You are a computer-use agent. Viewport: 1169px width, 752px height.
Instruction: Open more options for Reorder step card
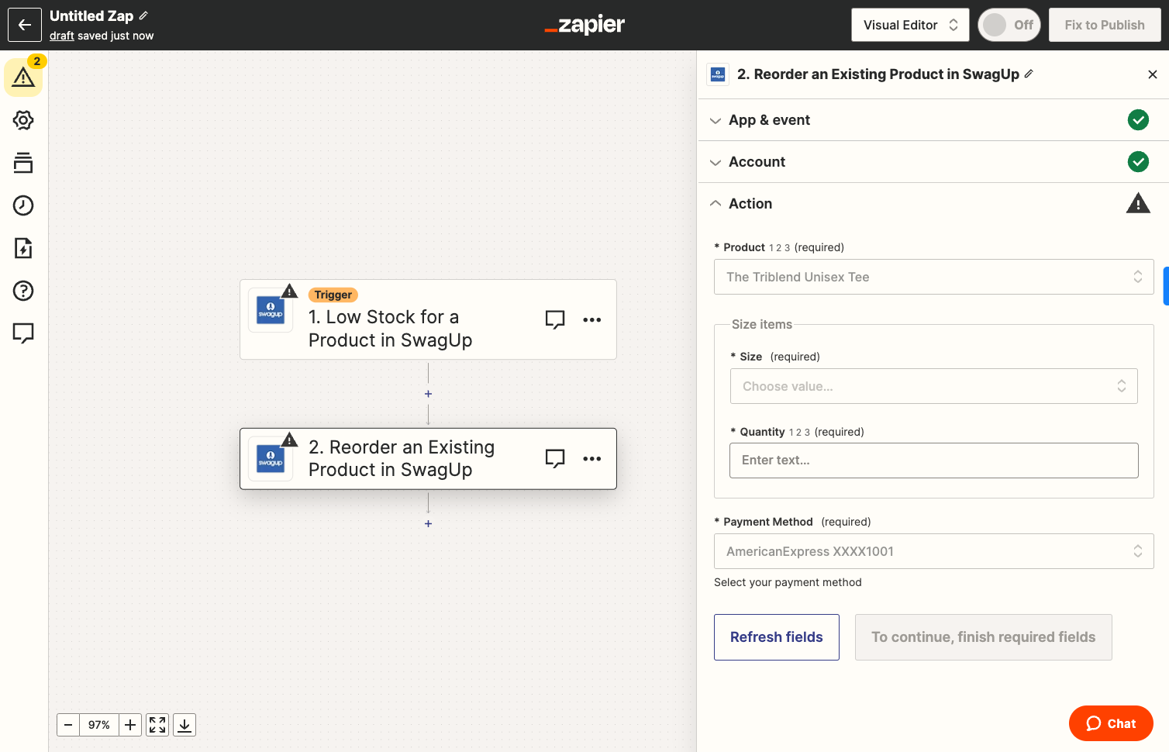592,458
